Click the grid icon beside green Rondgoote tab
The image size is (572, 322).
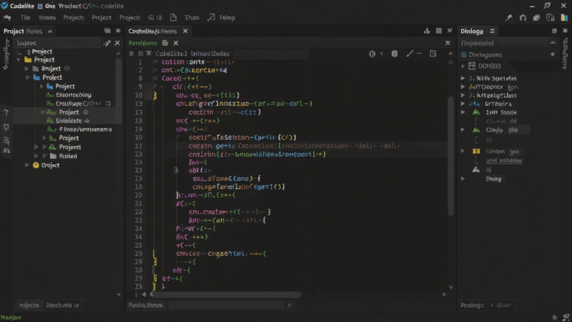(x=165, y=43)
